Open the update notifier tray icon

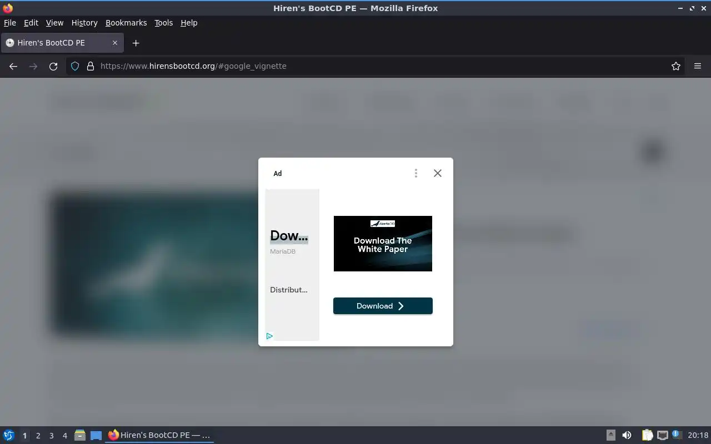(676, 435)
